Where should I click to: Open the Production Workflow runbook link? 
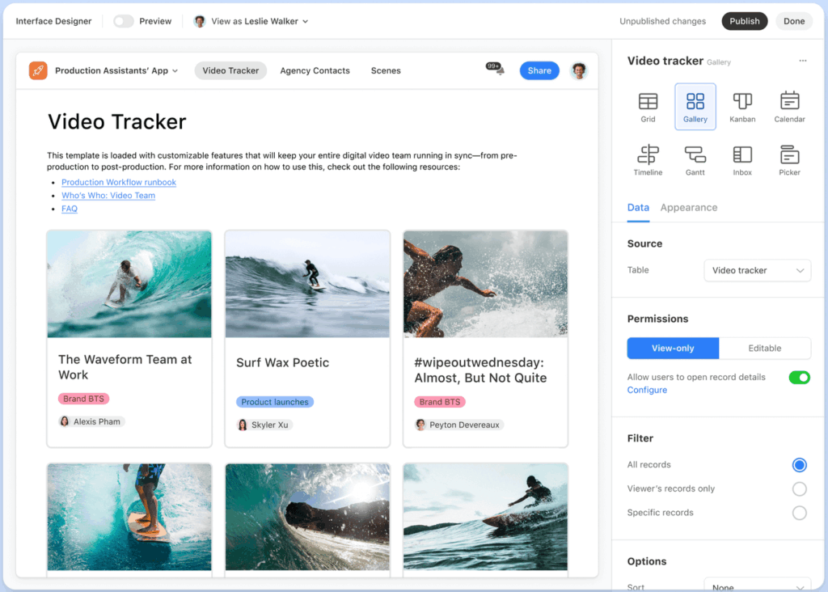[x=119, y=182]
